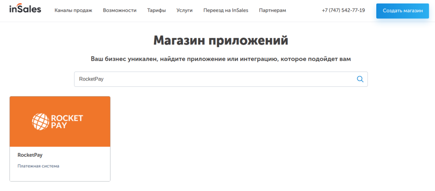Viewport: 435px width, 191px height.
Task: Open the RocketPay orange banner thumbnail
Action: pyautogui.click(x=60, y=121)
